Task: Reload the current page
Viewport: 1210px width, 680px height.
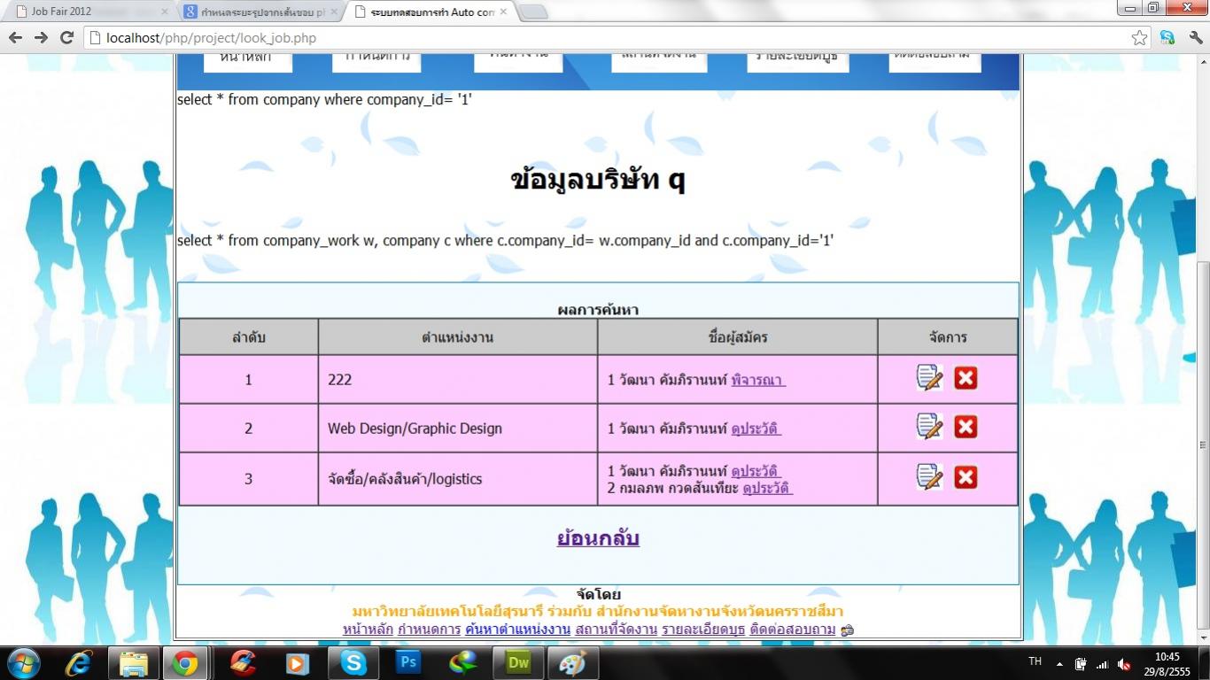Action: 66,37
